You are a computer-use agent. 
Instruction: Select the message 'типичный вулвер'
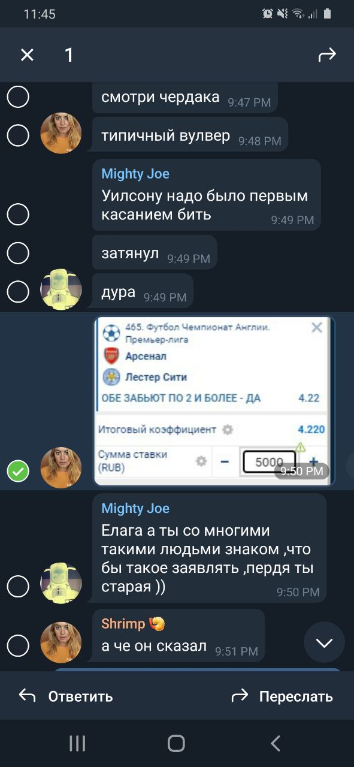(18, 135)
